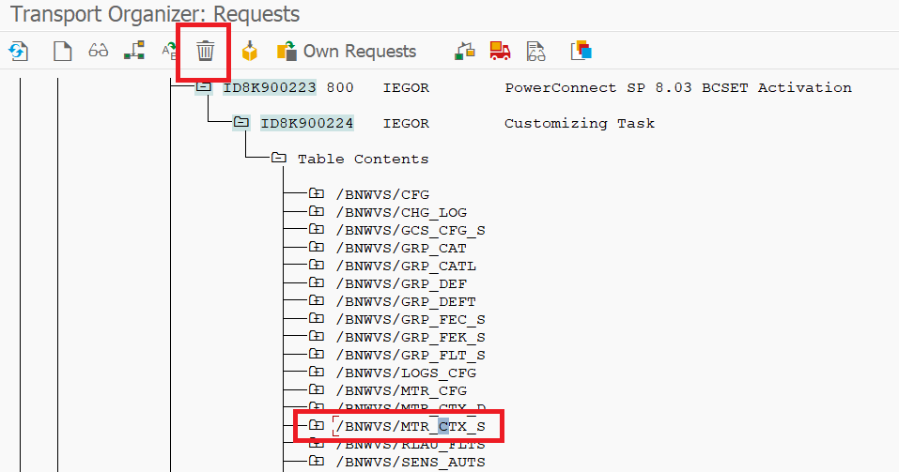Click the overlapping colored squares icon
The height and width of the screenshot is (472, 899).
click(581, 51)
